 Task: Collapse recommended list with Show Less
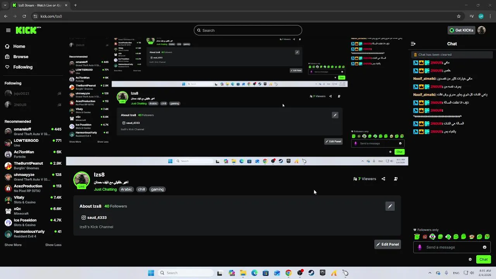[53, 245]
